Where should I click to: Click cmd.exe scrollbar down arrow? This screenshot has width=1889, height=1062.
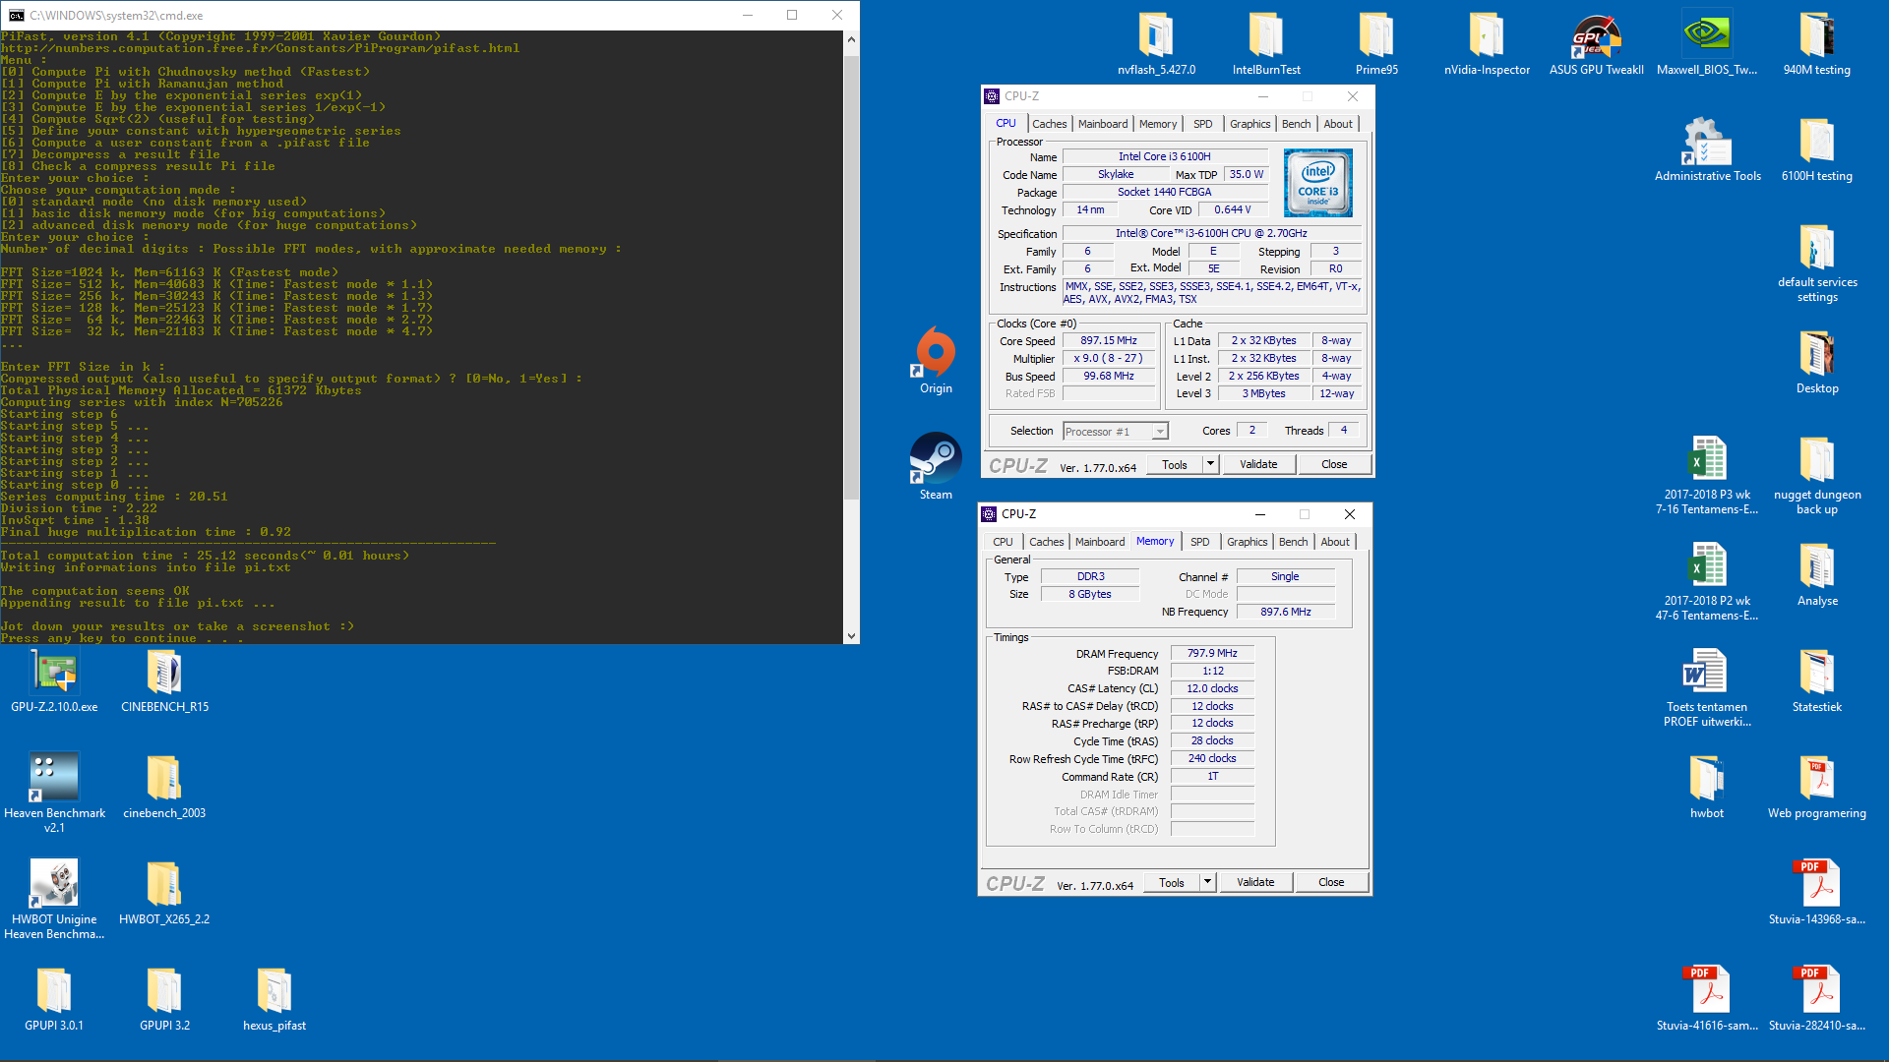[851, 636]
